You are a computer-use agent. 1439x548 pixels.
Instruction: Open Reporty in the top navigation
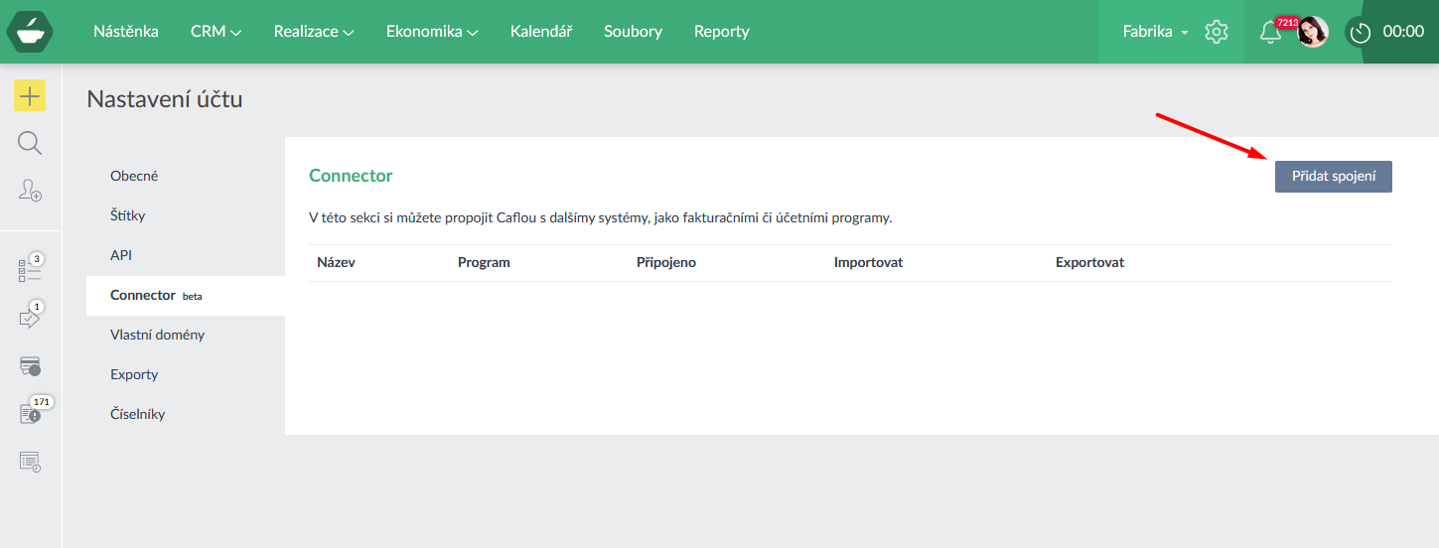pyautogui.click(x=721, y=32)
